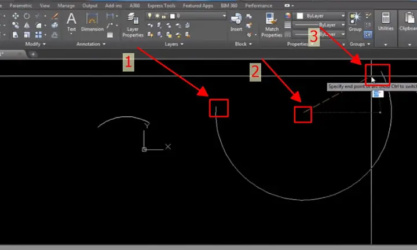This screenshot has width=417, height=250.
Task: Click the Layer Off icon
Action: [x=150, y=25]
